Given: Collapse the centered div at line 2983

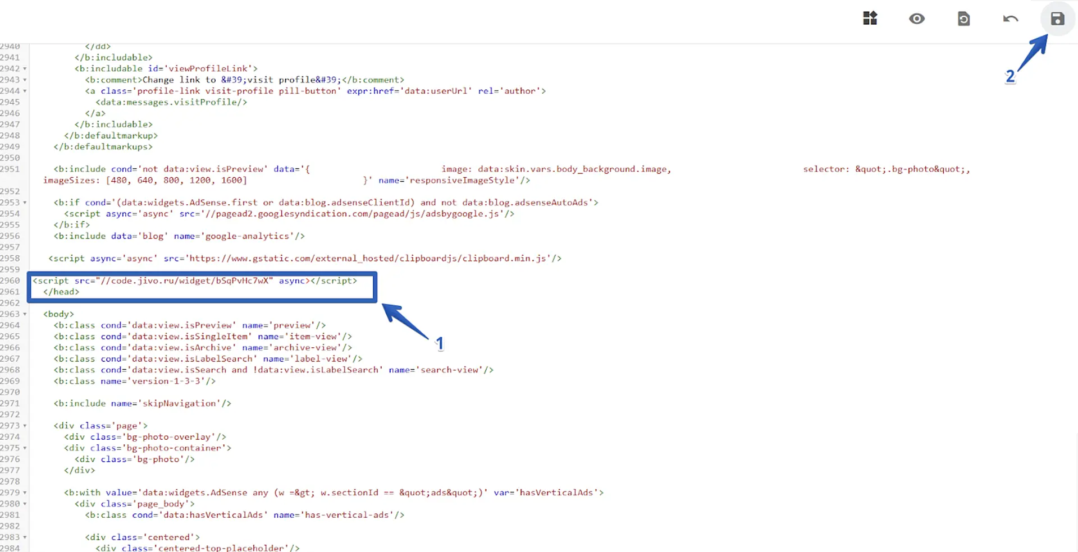Looking at the screenshot, I should coord(25,538).
